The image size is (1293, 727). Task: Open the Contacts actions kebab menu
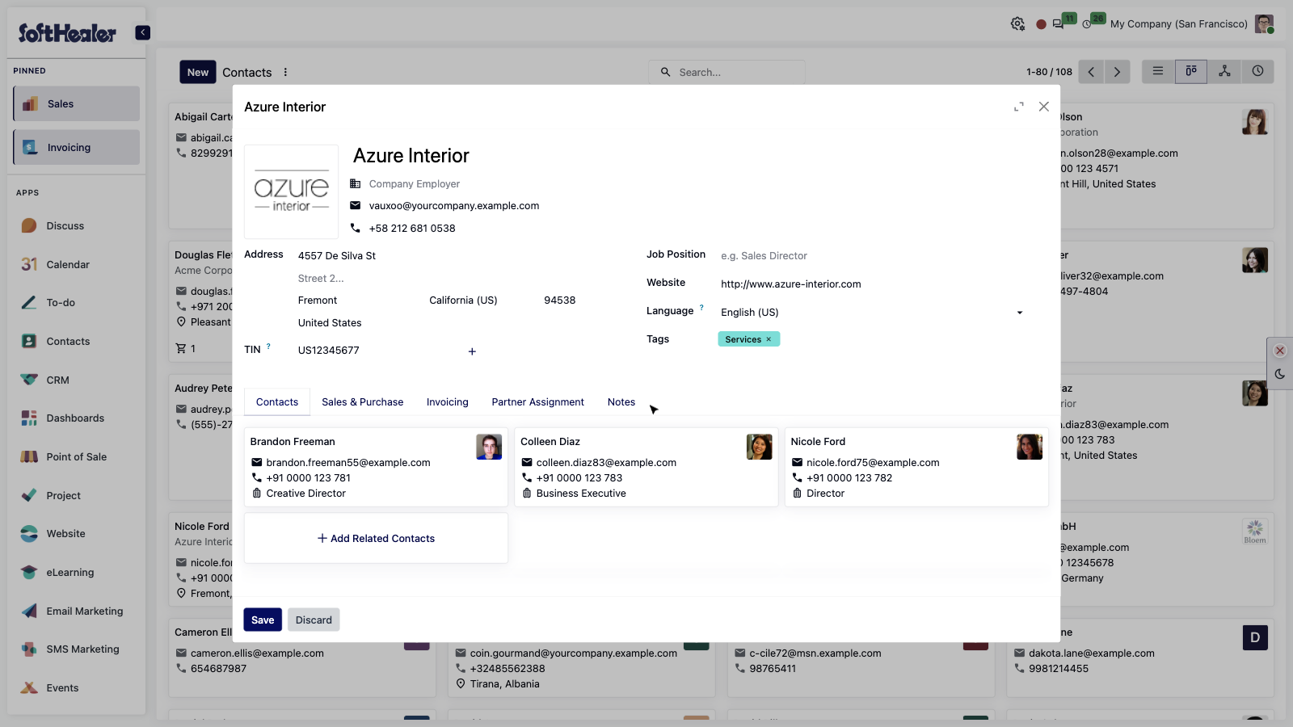285,72
